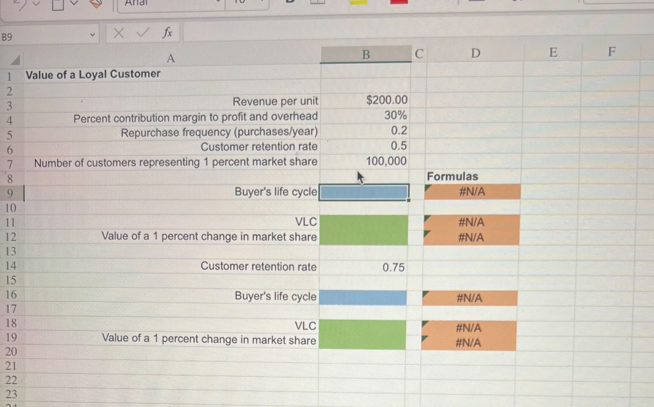This screenshot has height=407, width=654.
Task: Select the bold "Formulas" heading cell
Action: pos(452,176)
